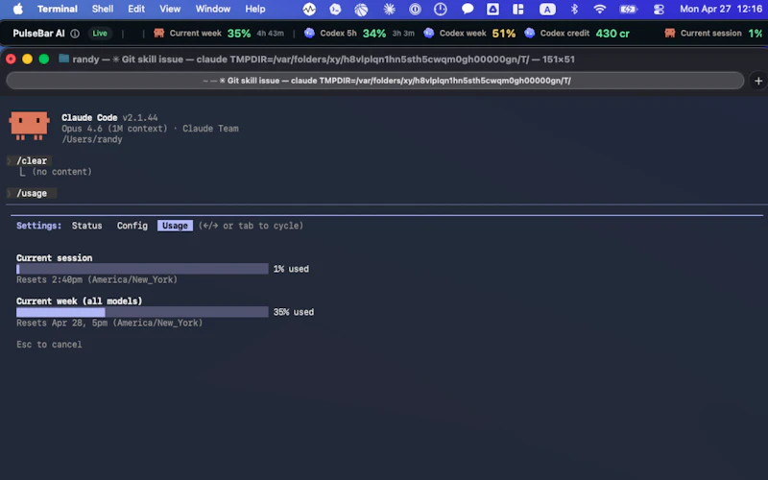
Task: Click the PulseBar AI info icon
Action: pyautogui.click(x=75, y=34)
